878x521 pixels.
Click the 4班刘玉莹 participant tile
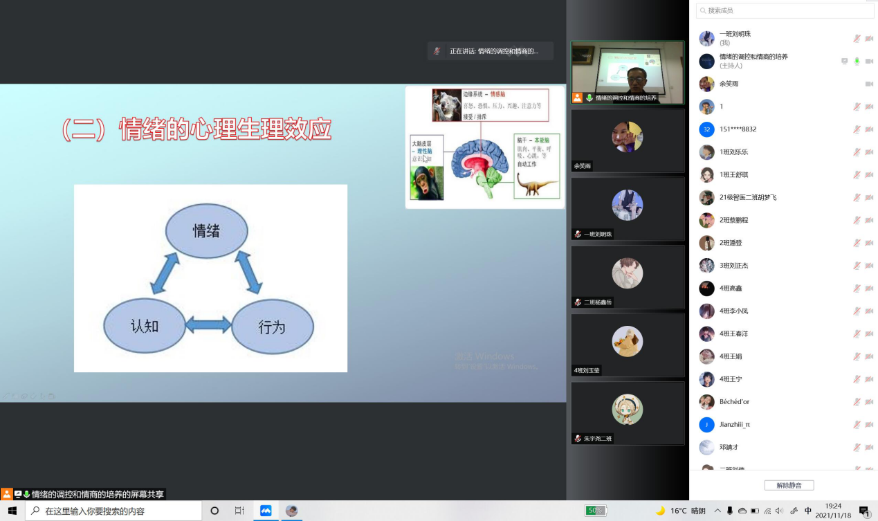click(627, 344)
